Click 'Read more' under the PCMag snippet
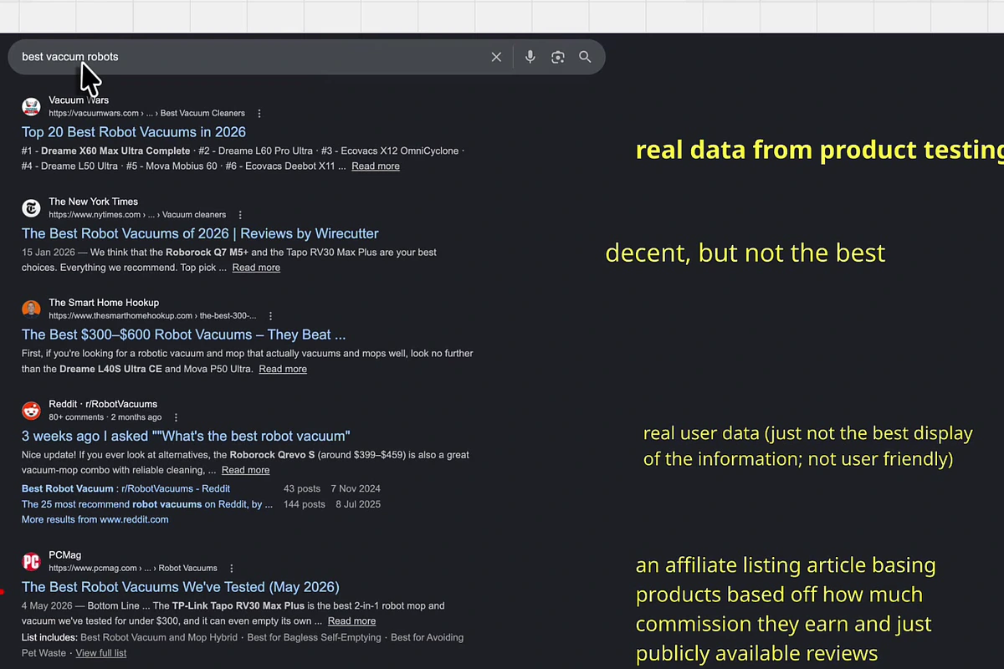Image resolution: width=1004 pixels, height=669 pixels. [x=351, y=621]
